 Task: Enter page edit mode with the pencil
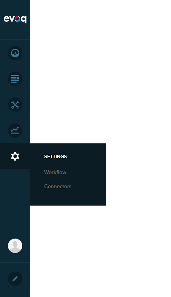tap(15, 279)
